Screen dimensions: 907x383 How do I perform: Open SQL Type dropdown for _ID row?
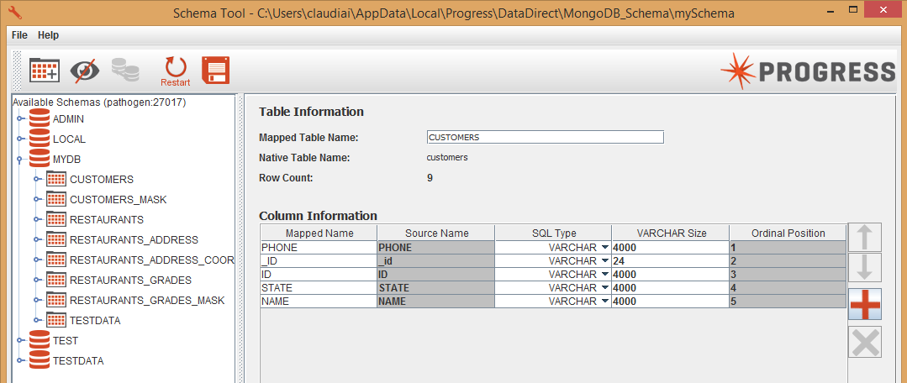(605, 260)
